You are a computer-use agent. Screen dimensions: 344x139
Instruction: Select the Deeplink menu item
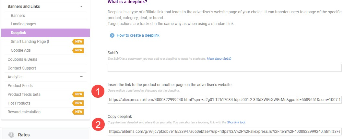18,33
